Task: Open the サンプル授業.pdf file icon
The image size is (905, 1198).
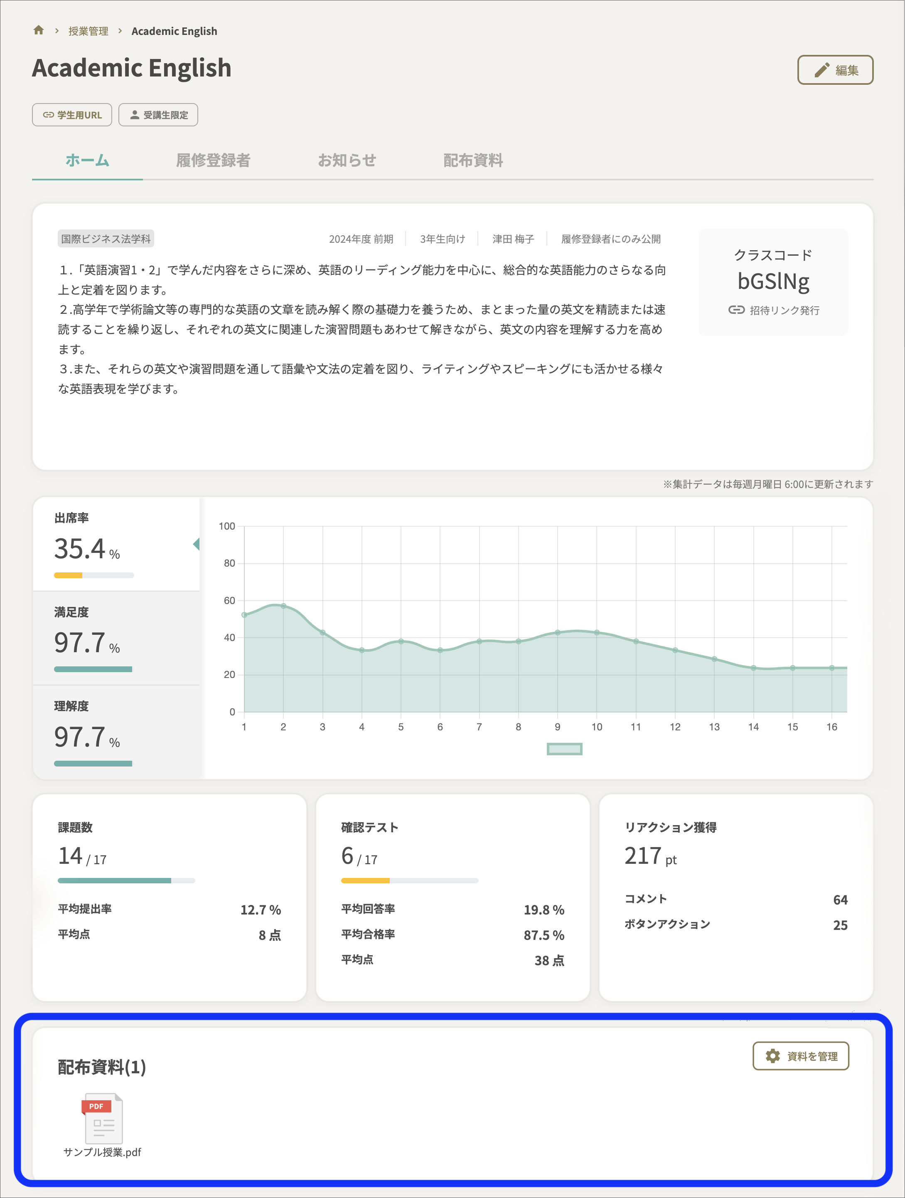Action: point(102,1119)
